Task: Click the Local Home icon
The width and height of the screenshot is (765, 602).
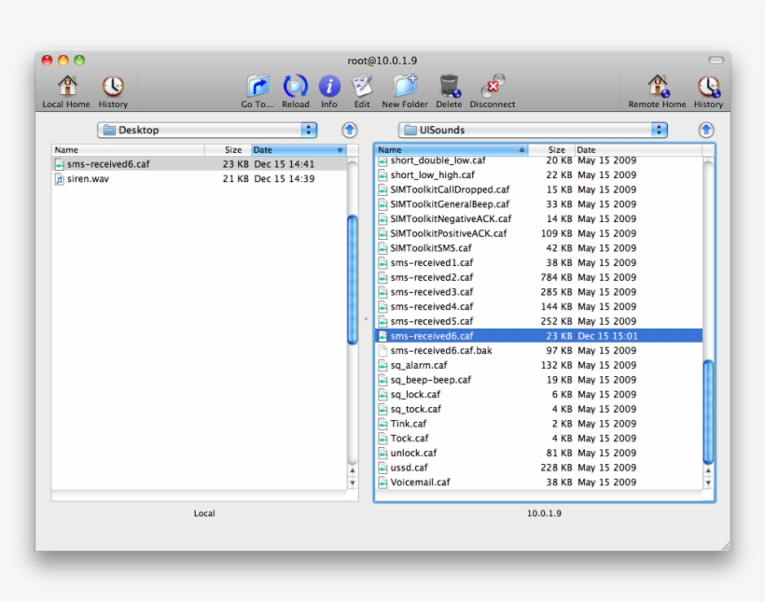Action: (x=66, y=87)
